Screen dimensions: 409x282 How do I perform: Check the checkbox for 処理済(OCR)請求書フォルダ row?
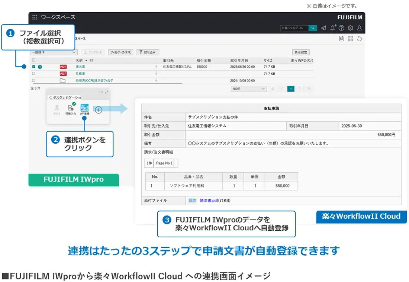(x=33, y=80)
